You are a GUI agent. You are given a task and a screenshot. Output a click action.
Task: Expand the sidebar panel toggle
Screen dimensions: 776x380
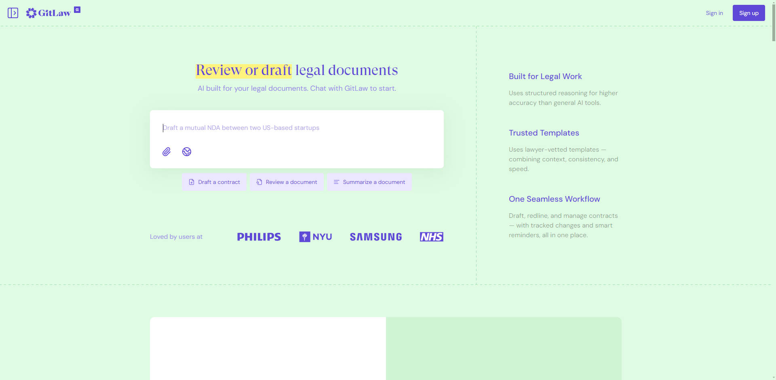coord(13,13)
